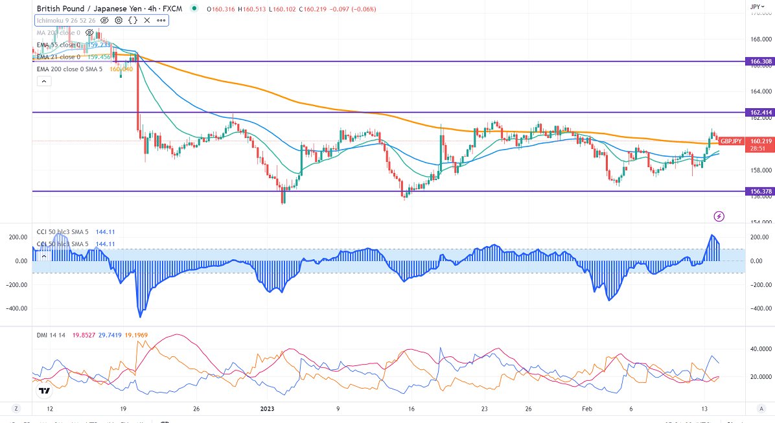The width and height of the screenshot is (775, 423).
Task: Click the timezone Z button
Action: click(16, 409)
